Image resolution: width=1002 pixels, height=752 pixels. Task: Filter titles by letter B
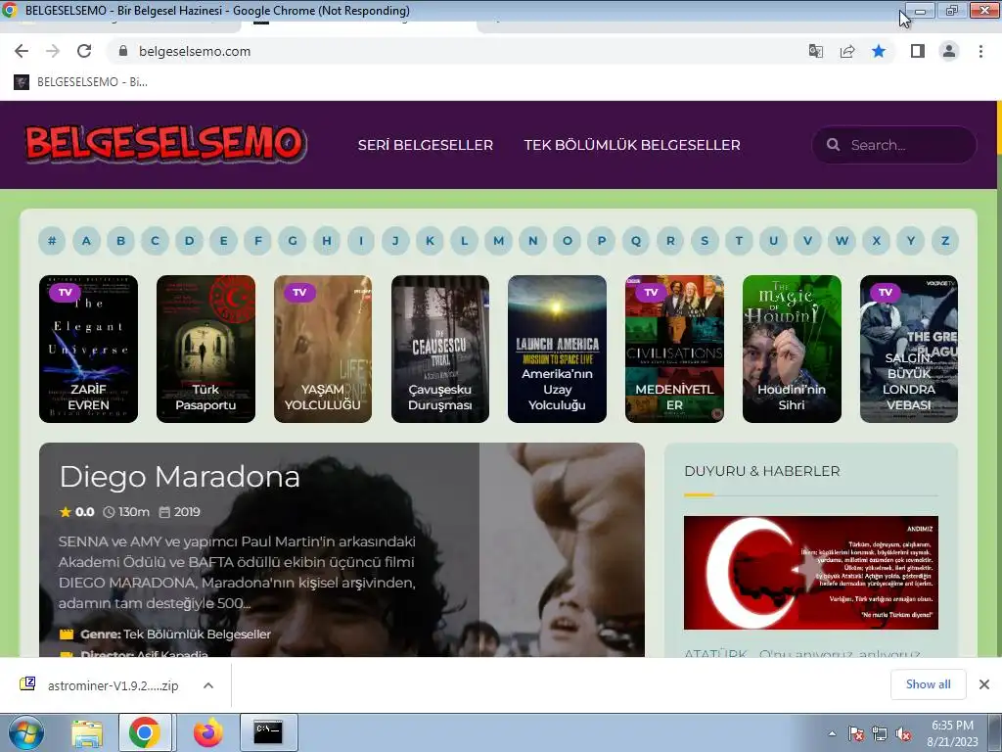click(120, 241)
